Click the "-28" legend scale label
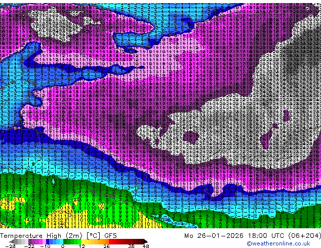Viewport: 321px width, 248px height. click(x=10, y=246)
